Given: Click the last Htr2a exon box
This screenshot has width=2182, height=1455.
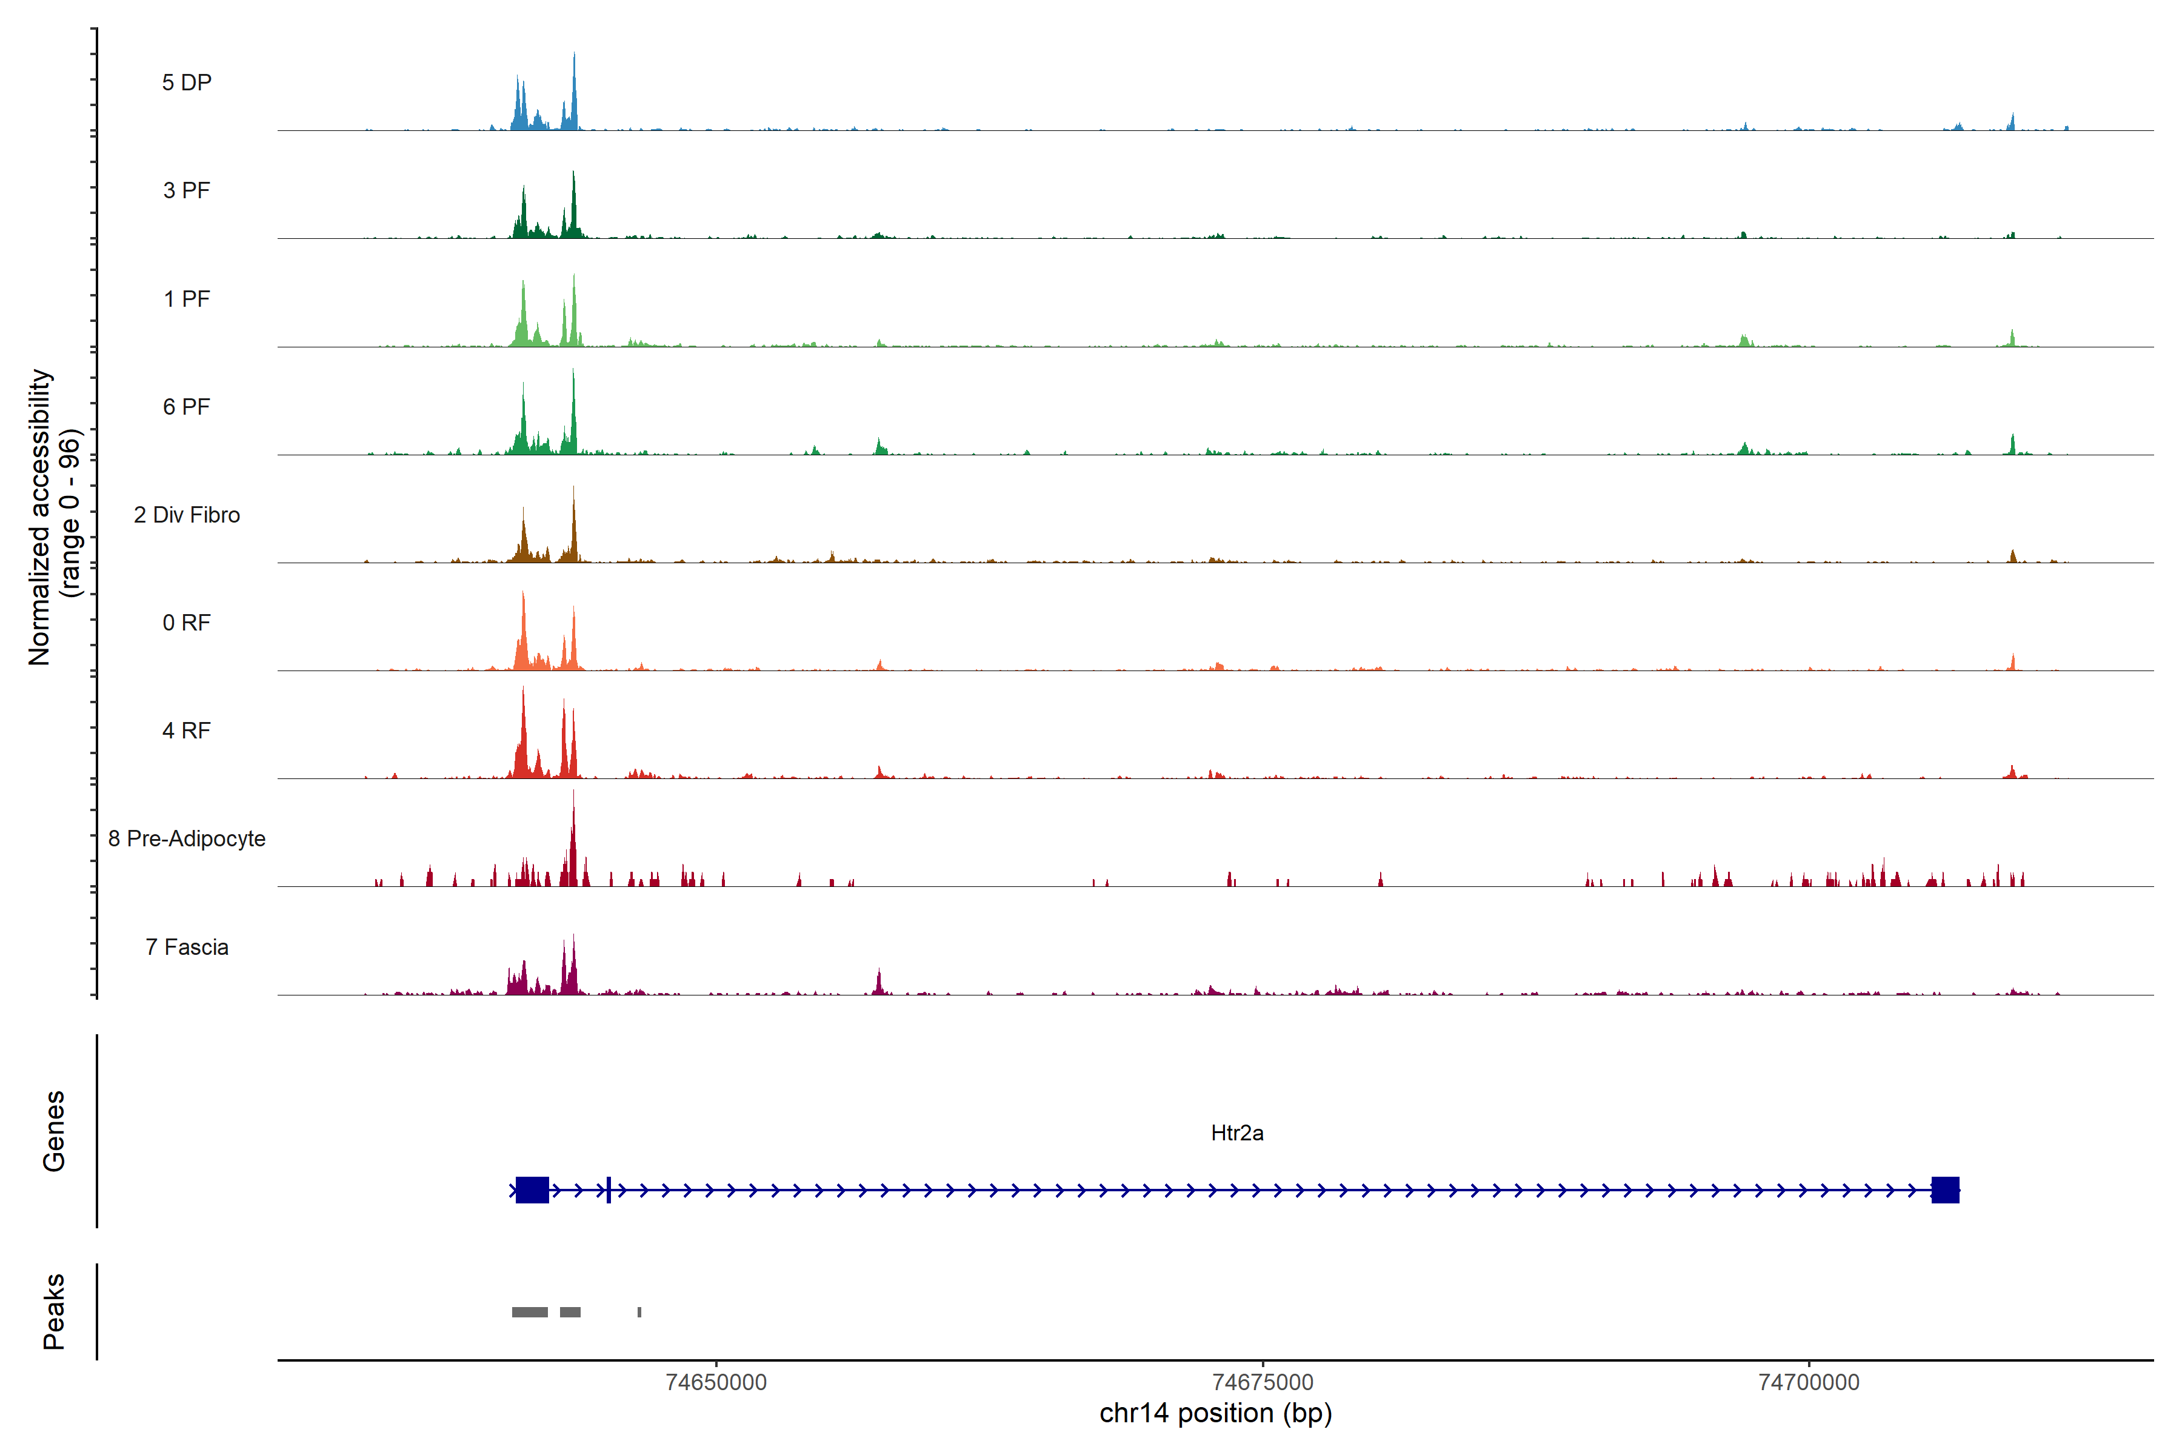Looking at the screenshot, I should tap(1944, 1189).
